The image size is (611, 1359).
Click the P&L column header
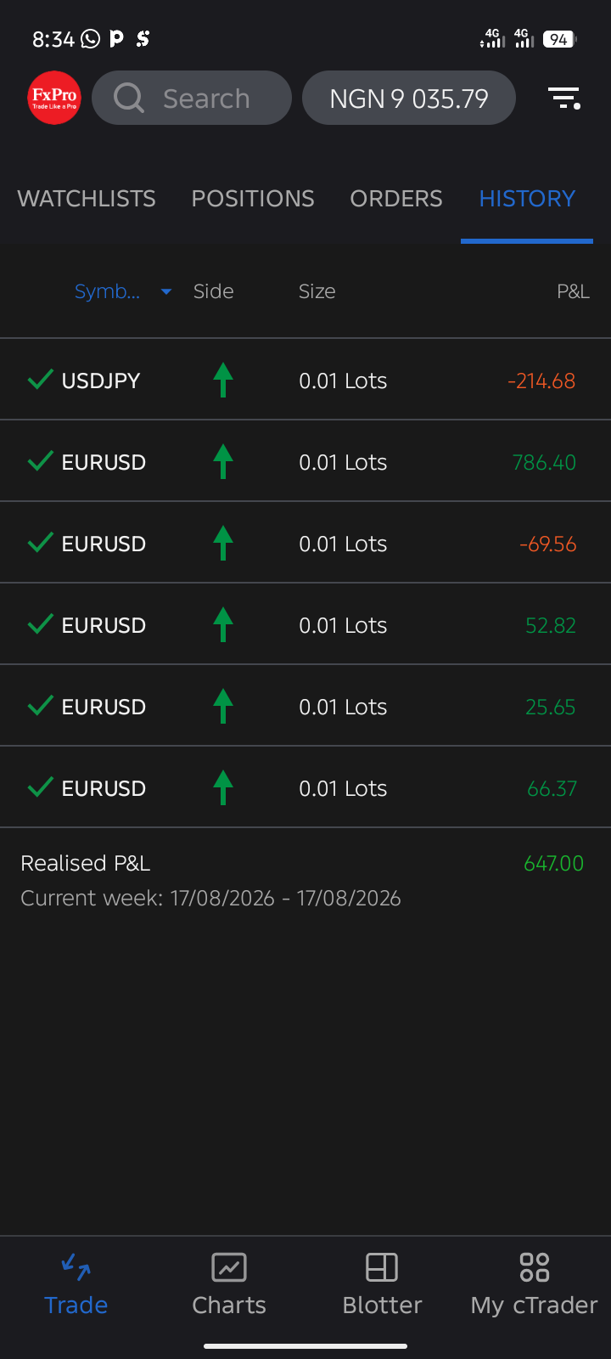pos(573,291)
